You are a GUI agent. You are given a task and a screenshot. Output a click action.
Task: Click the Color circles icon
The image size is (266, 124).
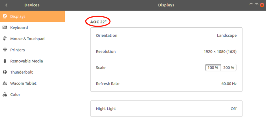[5, 95]
